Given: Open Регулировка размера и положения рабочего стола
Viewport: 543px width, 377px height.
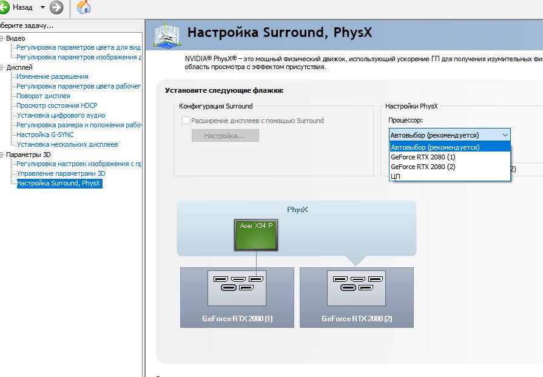Looking at the screenshot, I should [x=79, y=125].
